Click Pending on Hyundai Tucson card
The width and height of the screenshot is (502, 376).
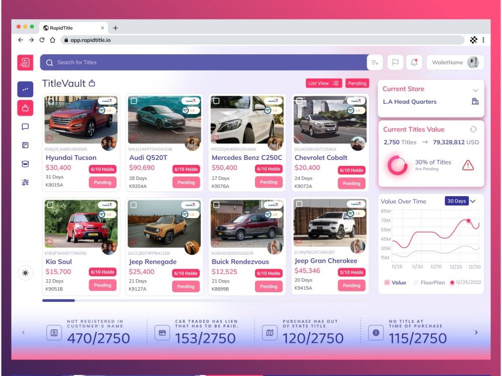(x=102, y=182)
